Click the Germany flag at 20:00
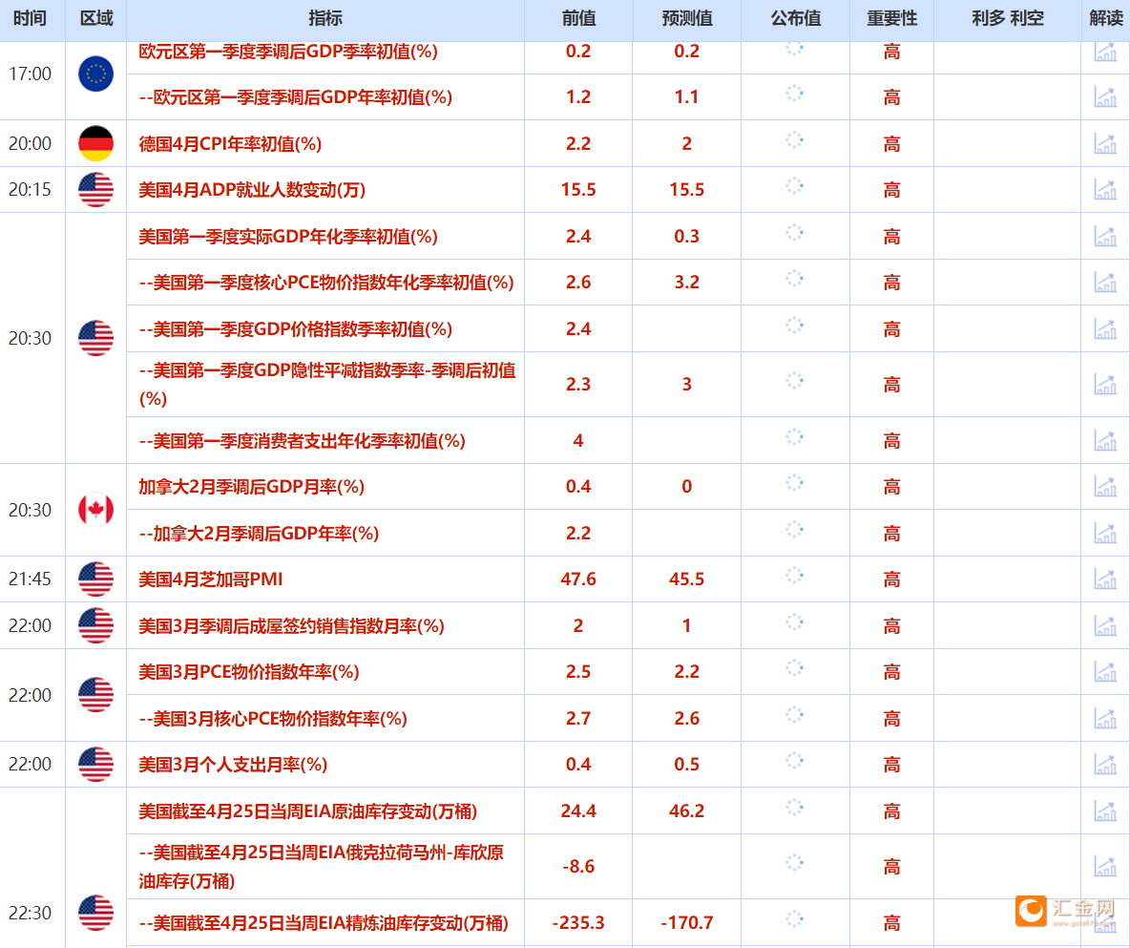Image resolution: width=1130 pixels, height=948 pixels. pyautogui.click(x=95, y=143)
